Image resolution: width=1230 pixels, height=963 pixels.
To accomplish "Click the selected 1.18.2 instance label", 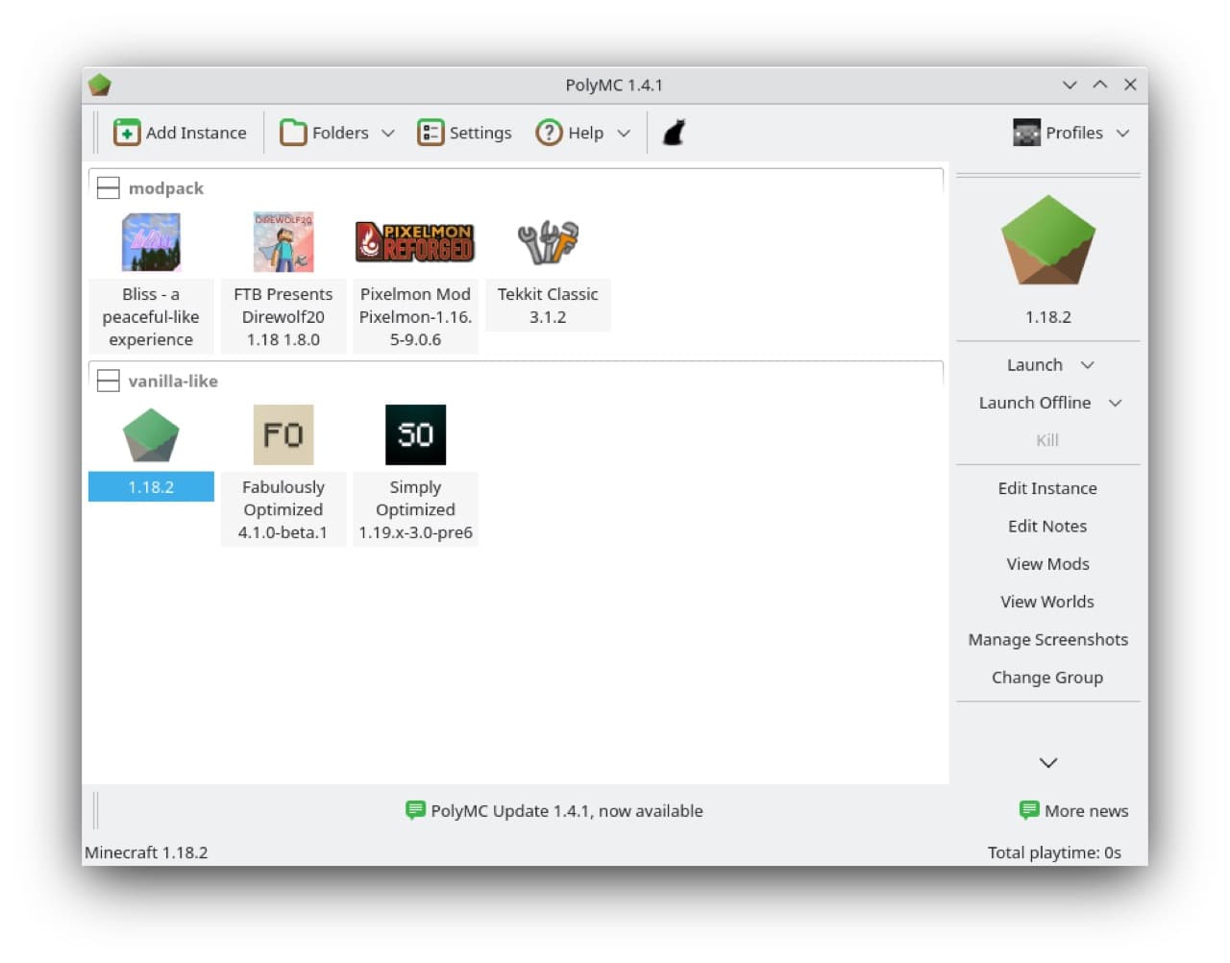I will click(x=151, y=487).
